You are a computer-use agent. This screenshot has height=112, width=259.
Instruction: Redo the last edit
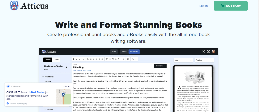coord(136,59)
